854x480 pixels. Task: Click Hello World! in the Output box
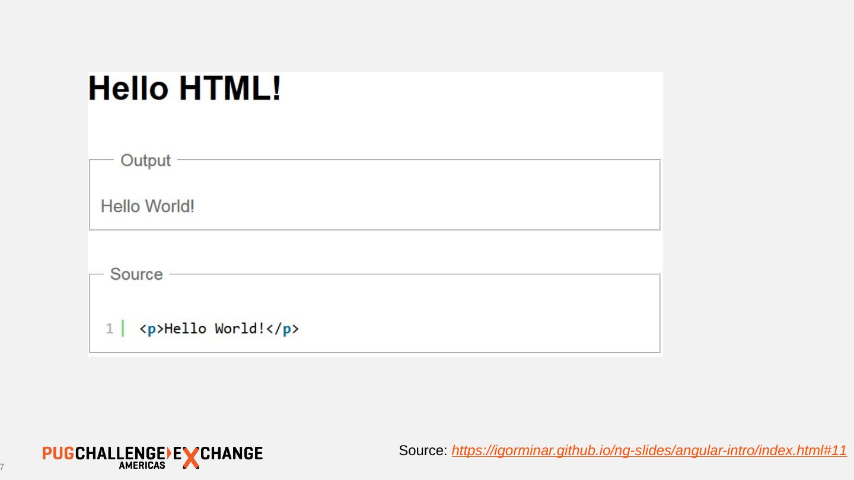[x=148, y=206]
